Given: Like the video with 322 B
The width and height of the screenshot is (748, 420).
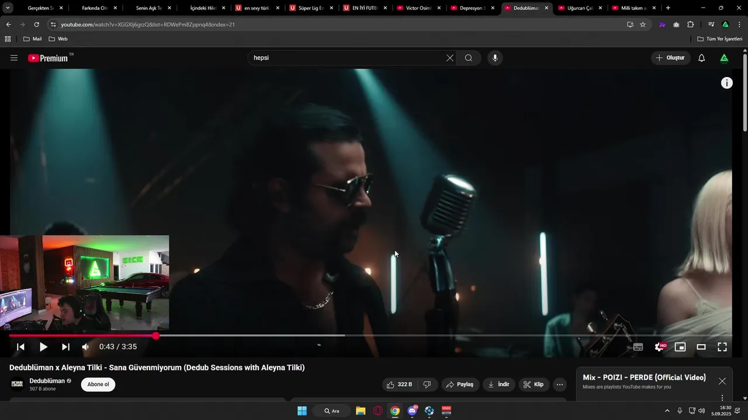Looking at the screenshot, I should click(x=400, y=384).
